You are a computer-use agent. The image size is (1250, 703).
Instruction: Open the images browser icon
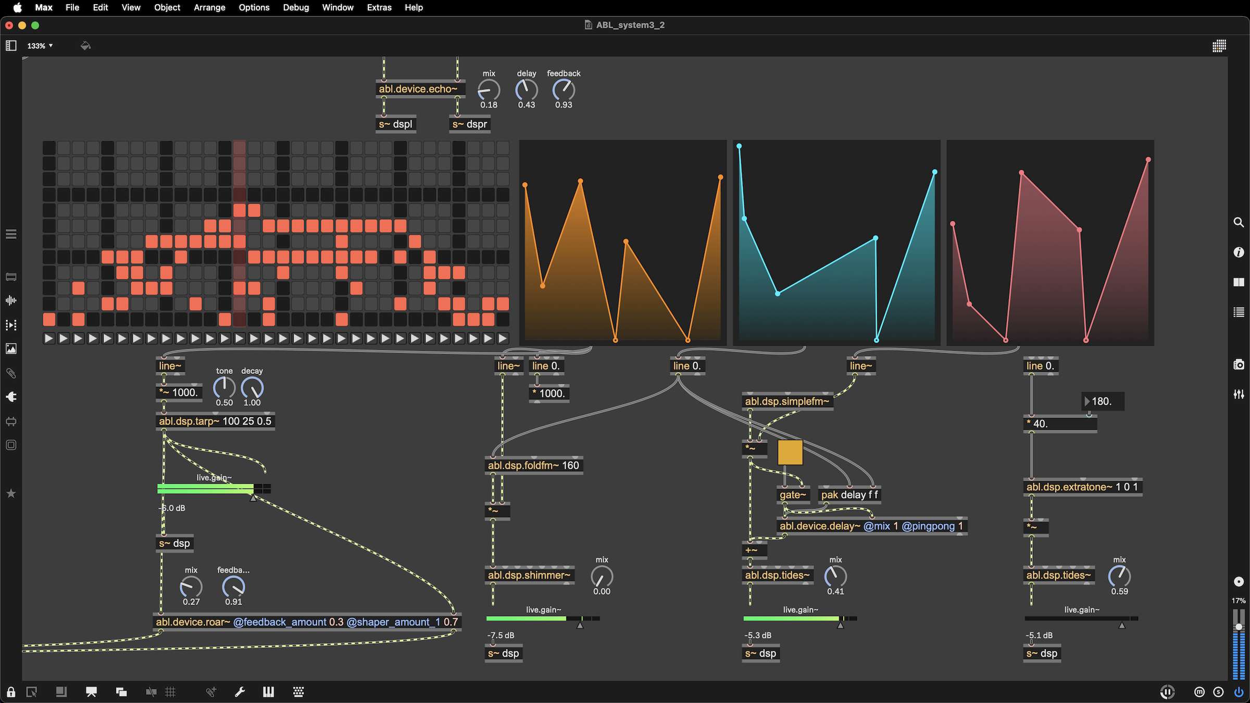[x=11, y=349]
